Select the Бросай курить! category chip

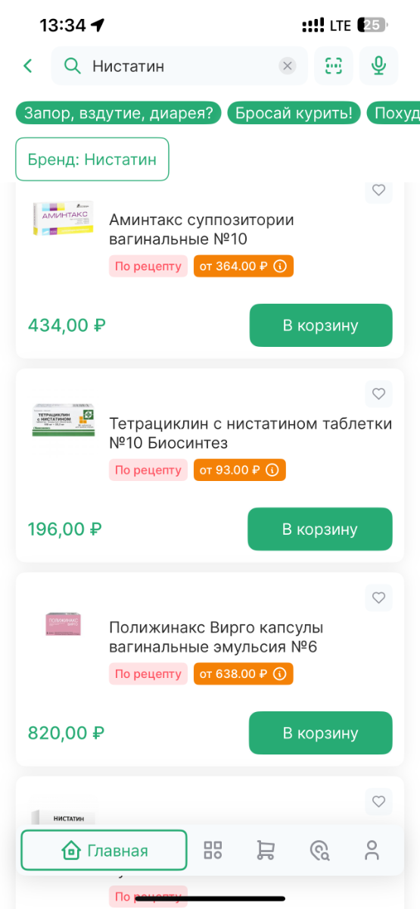(x=294, y=114)
